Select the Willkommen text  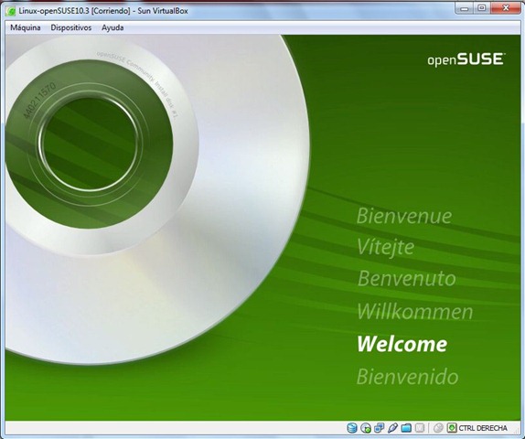pyautogui.click(x=415, y=312)
